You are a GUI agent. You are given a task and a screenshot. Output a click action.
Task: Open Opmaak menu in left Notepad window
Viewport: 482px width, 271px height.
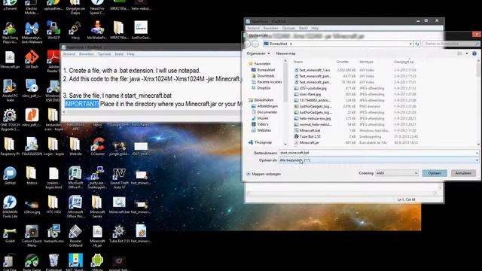tap(104, 54)
